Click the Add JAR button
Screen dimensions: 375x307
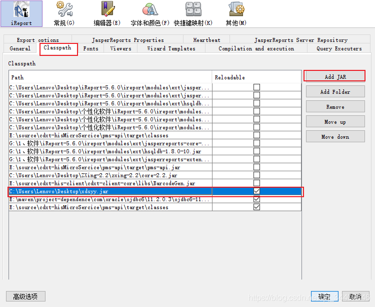point(335,77)
